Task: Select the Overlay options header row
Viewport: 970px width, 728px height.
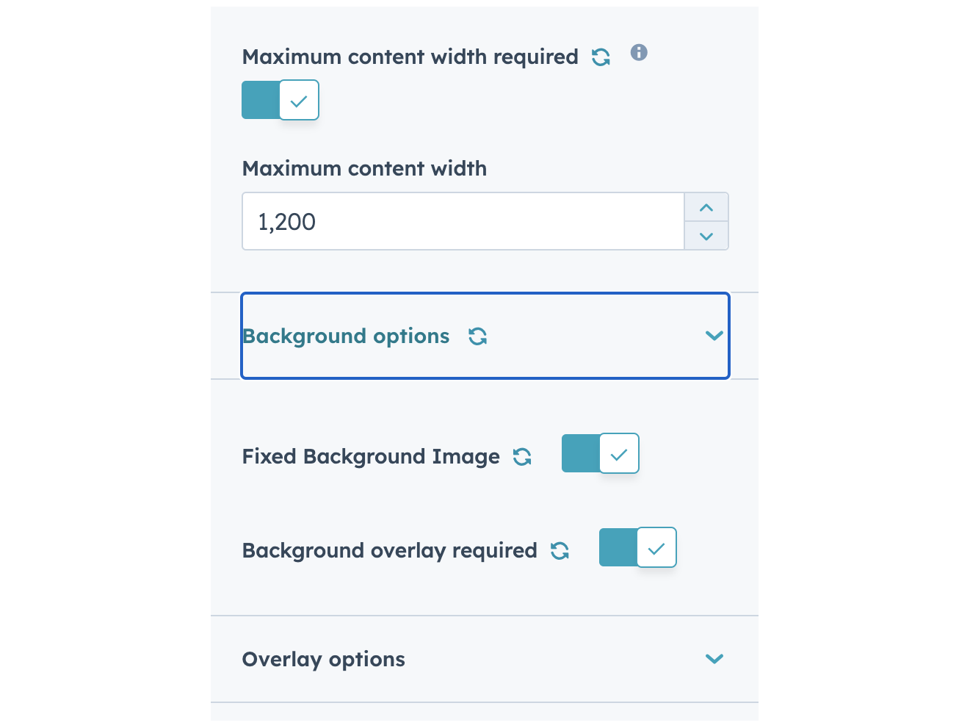Action: point(485,659)
